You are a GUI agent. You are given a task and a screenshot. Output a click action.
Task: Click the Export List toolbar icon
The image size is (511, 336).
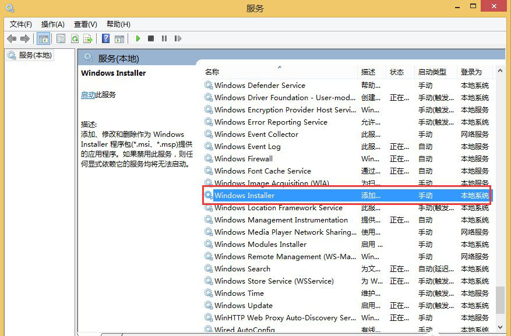click(87, 39)
